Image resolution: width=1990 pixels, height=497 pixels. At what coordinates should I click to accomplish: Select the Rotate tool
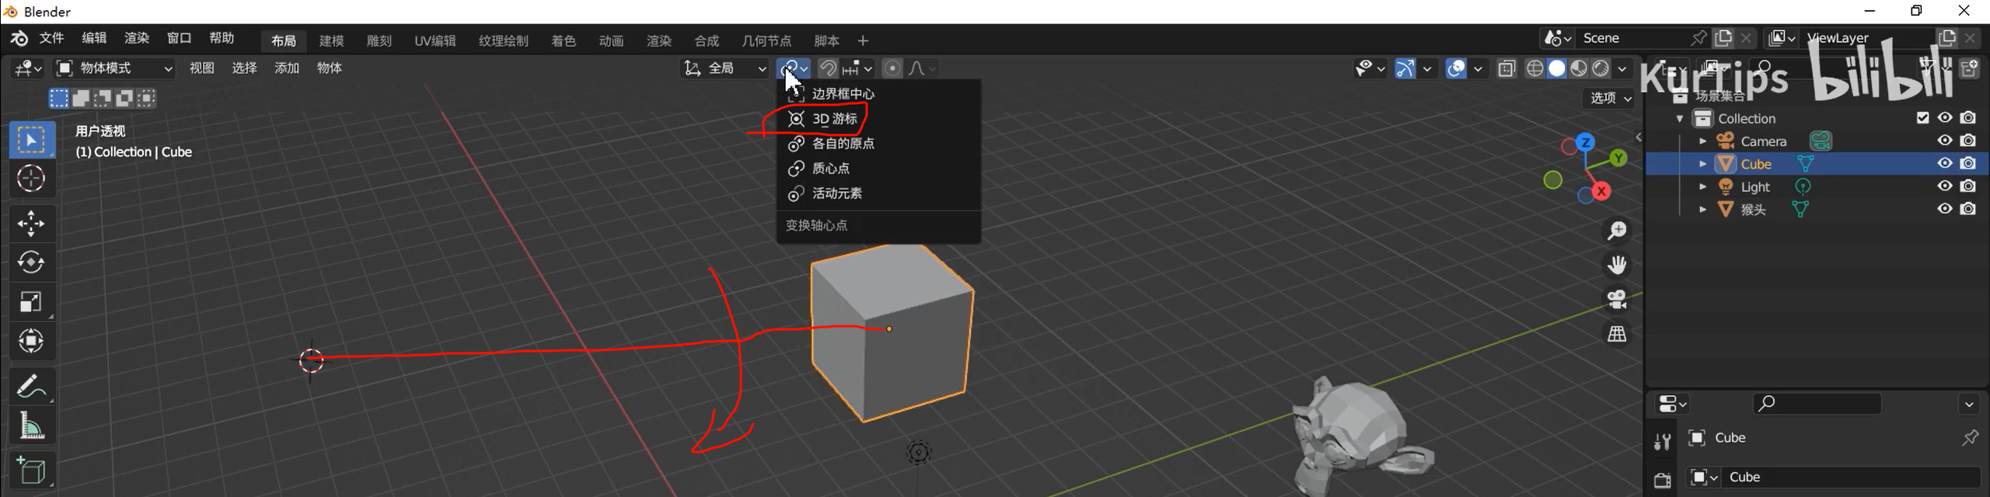click(x=31, y=262)
